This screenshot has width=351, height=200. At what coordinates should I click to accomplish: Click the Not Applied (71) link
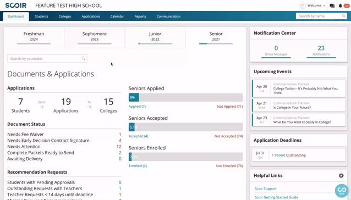[x=229, y=107]
